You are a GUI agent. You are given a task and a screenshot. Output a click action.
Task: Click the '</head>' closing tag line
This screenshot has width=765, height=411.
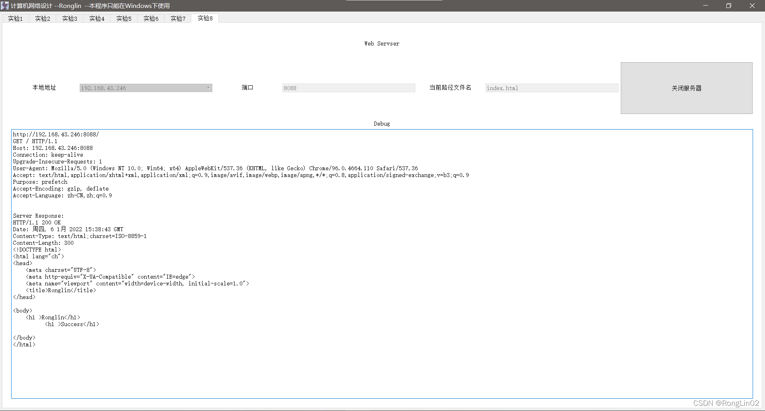coord(24,297)
